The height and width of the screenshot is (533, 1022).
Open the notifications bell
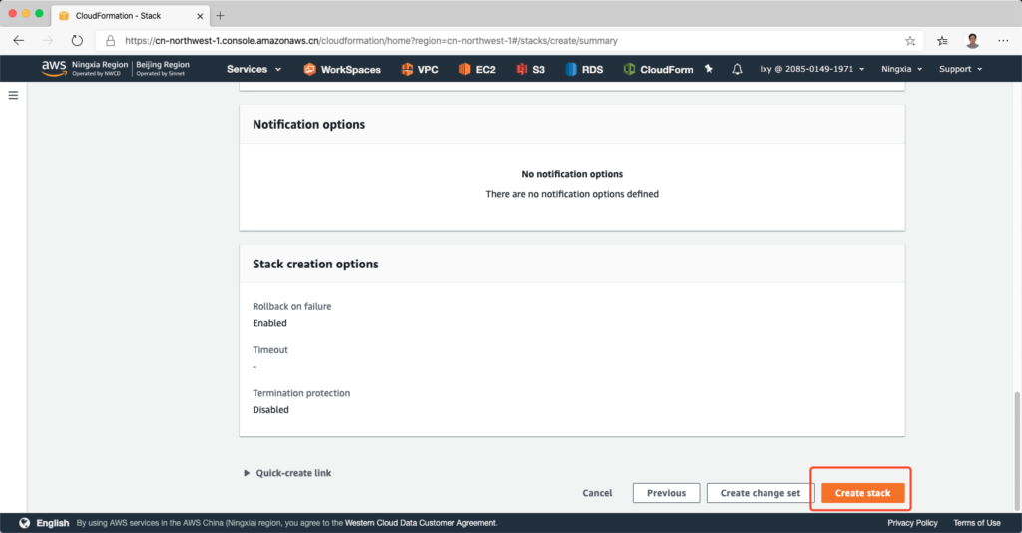point(737,69)
